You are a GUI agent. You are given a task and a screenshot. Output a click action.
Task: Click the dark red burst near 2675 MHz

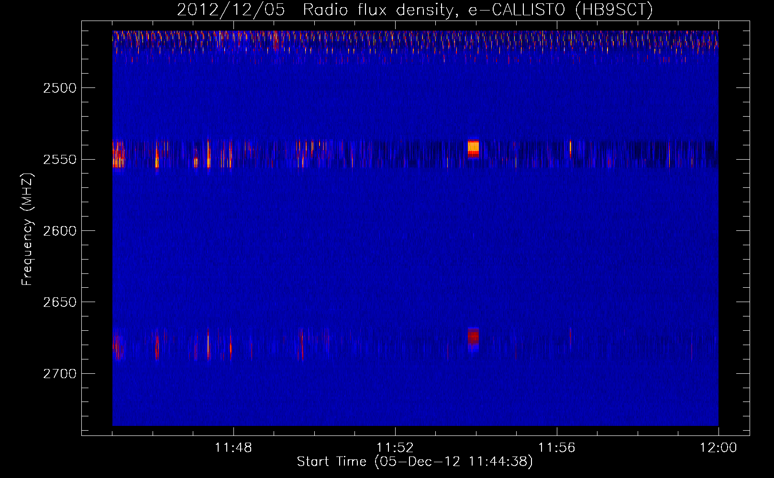(473, 339)
